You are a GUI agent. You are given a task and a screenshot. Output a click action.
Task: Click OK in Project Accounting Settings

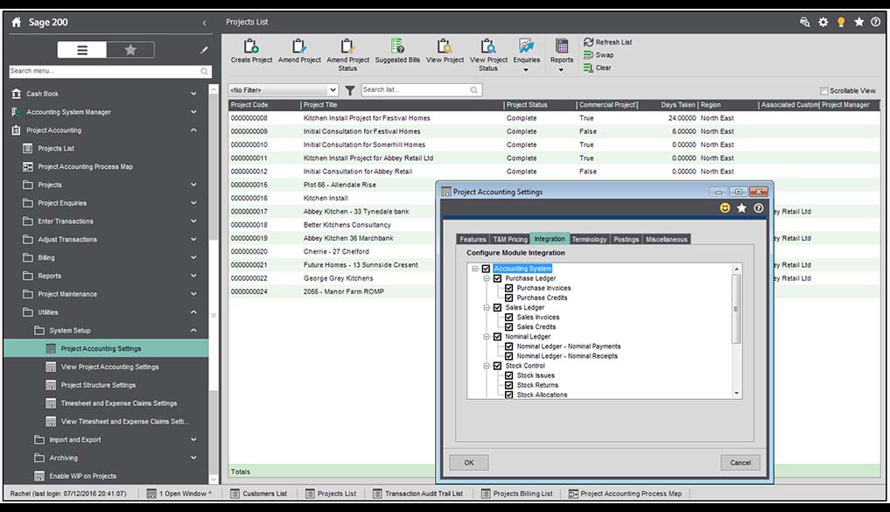[x=469, y=463]
